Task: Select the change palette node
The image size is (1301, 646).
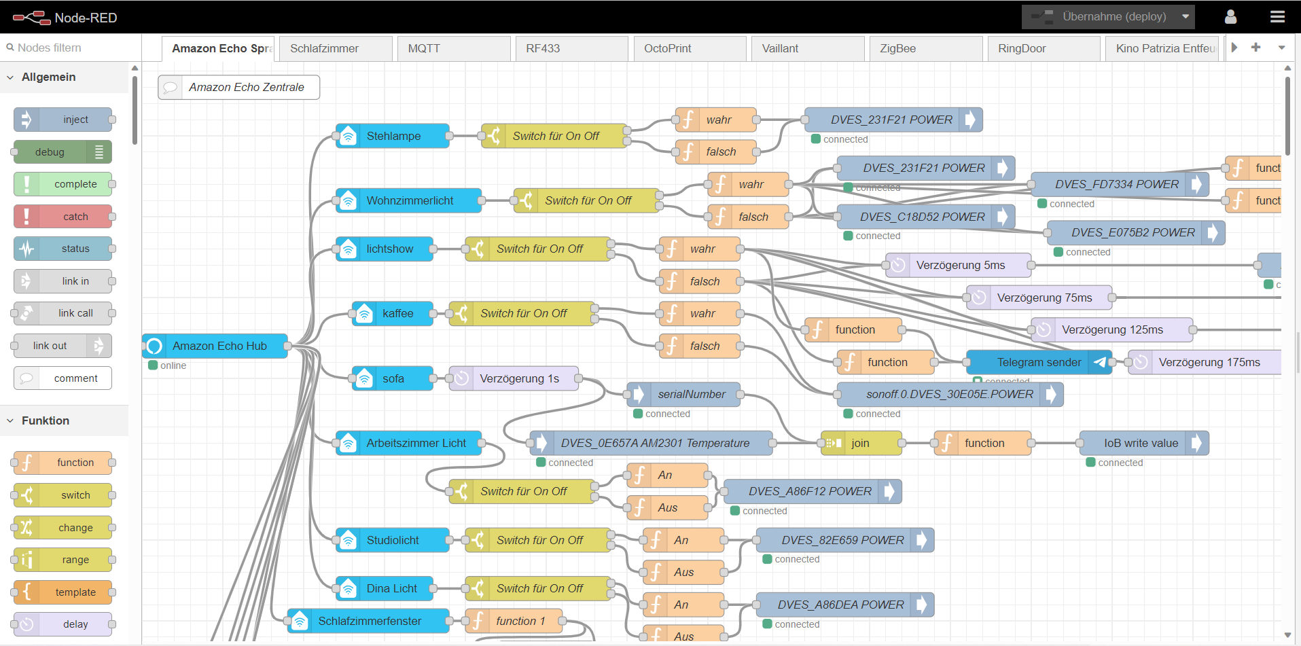Action: [63, 528]
